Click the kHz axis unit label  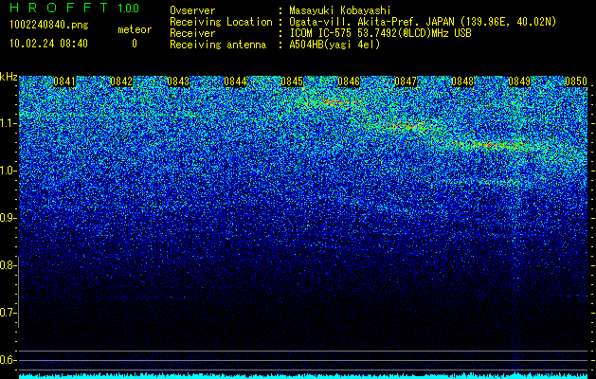pyautogui.click(x=9, y=77)
